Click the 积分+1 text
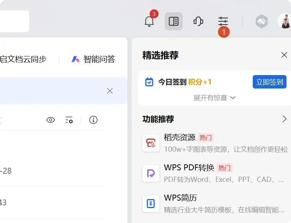 [200, 82]
